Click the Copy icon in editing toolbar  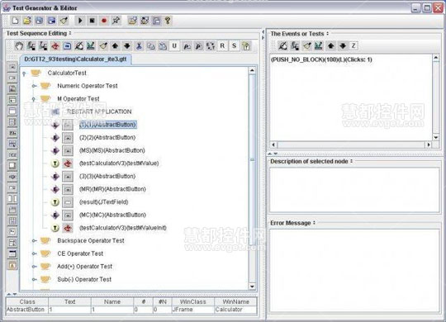151,45
